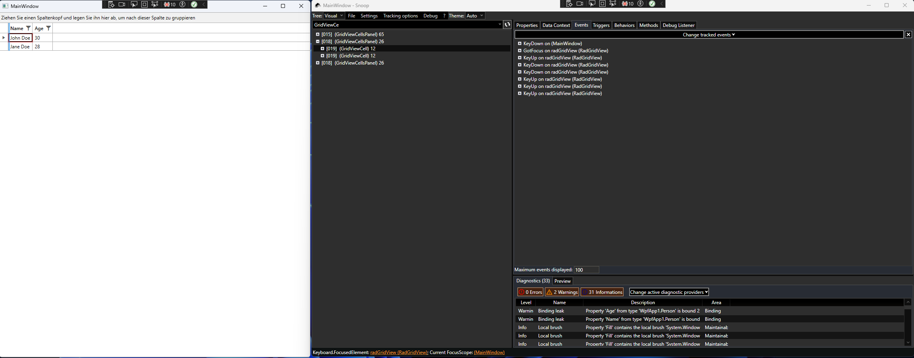Open Live Visual Tree icon in Snoop window toolbar
Viewport: 914px width, 358px height.
tap(569, 4)
